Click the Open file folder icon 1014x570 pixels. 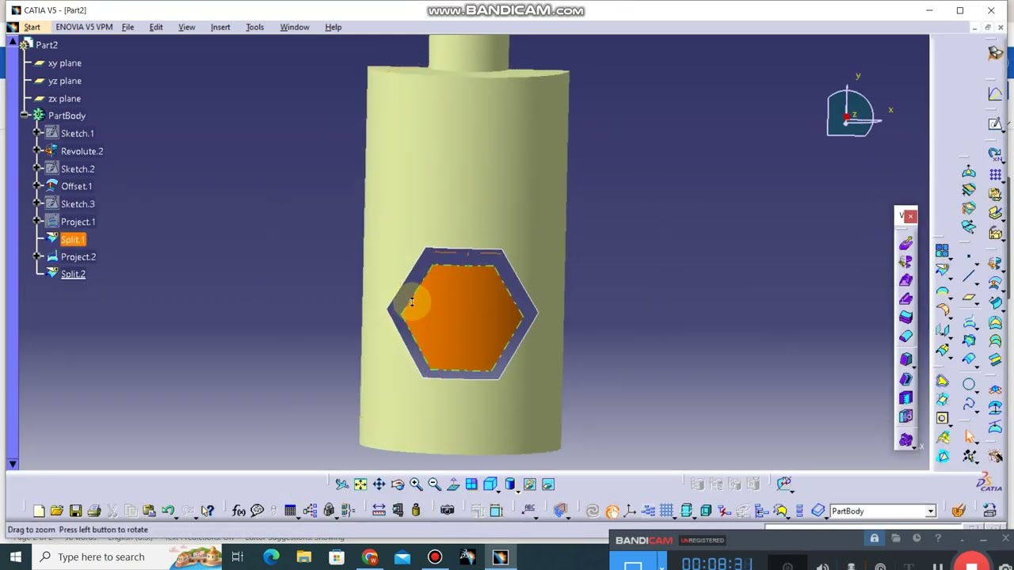pos(57,511)
